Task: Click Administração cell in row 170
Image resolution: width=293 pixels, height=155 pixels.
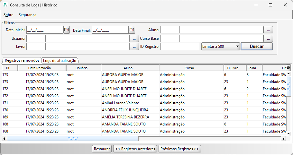Action: tap(192, 110)
